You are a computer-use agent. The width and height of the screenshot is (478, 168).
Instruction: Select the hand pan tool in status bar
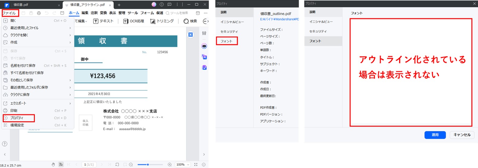53,164
